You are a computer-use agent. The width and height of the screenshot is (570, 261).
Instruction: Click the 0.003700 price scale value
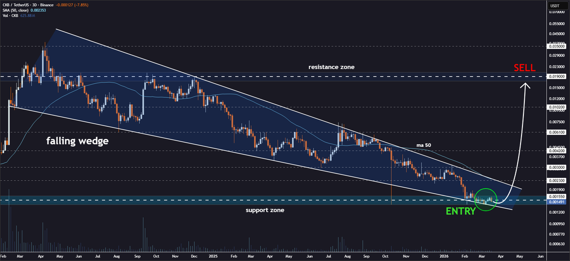tap(557, 157)
